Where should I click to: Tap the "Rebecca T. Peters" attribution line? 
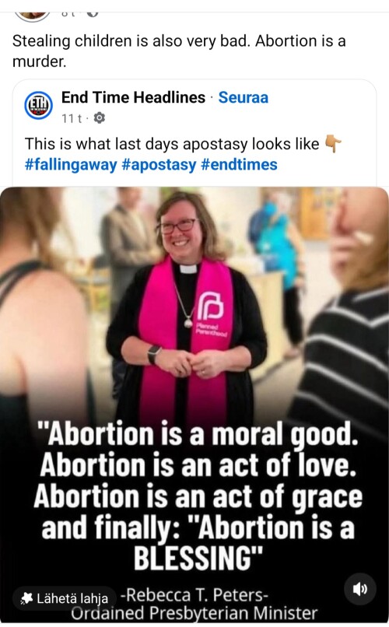(194, 595)
